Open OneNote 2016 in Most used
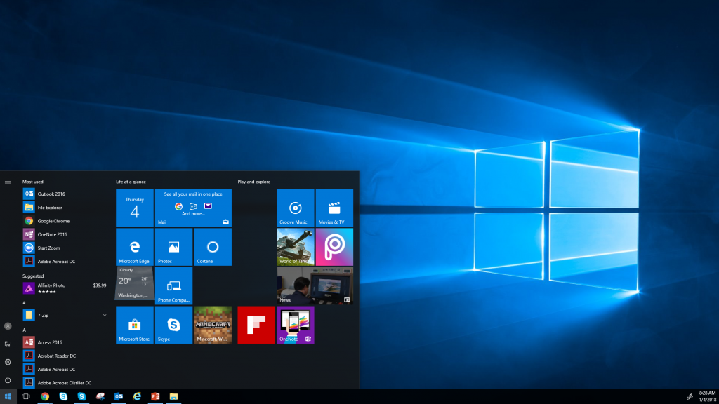Image resolution: width=719 pixels, height=404 pixels. pos(65,234)
